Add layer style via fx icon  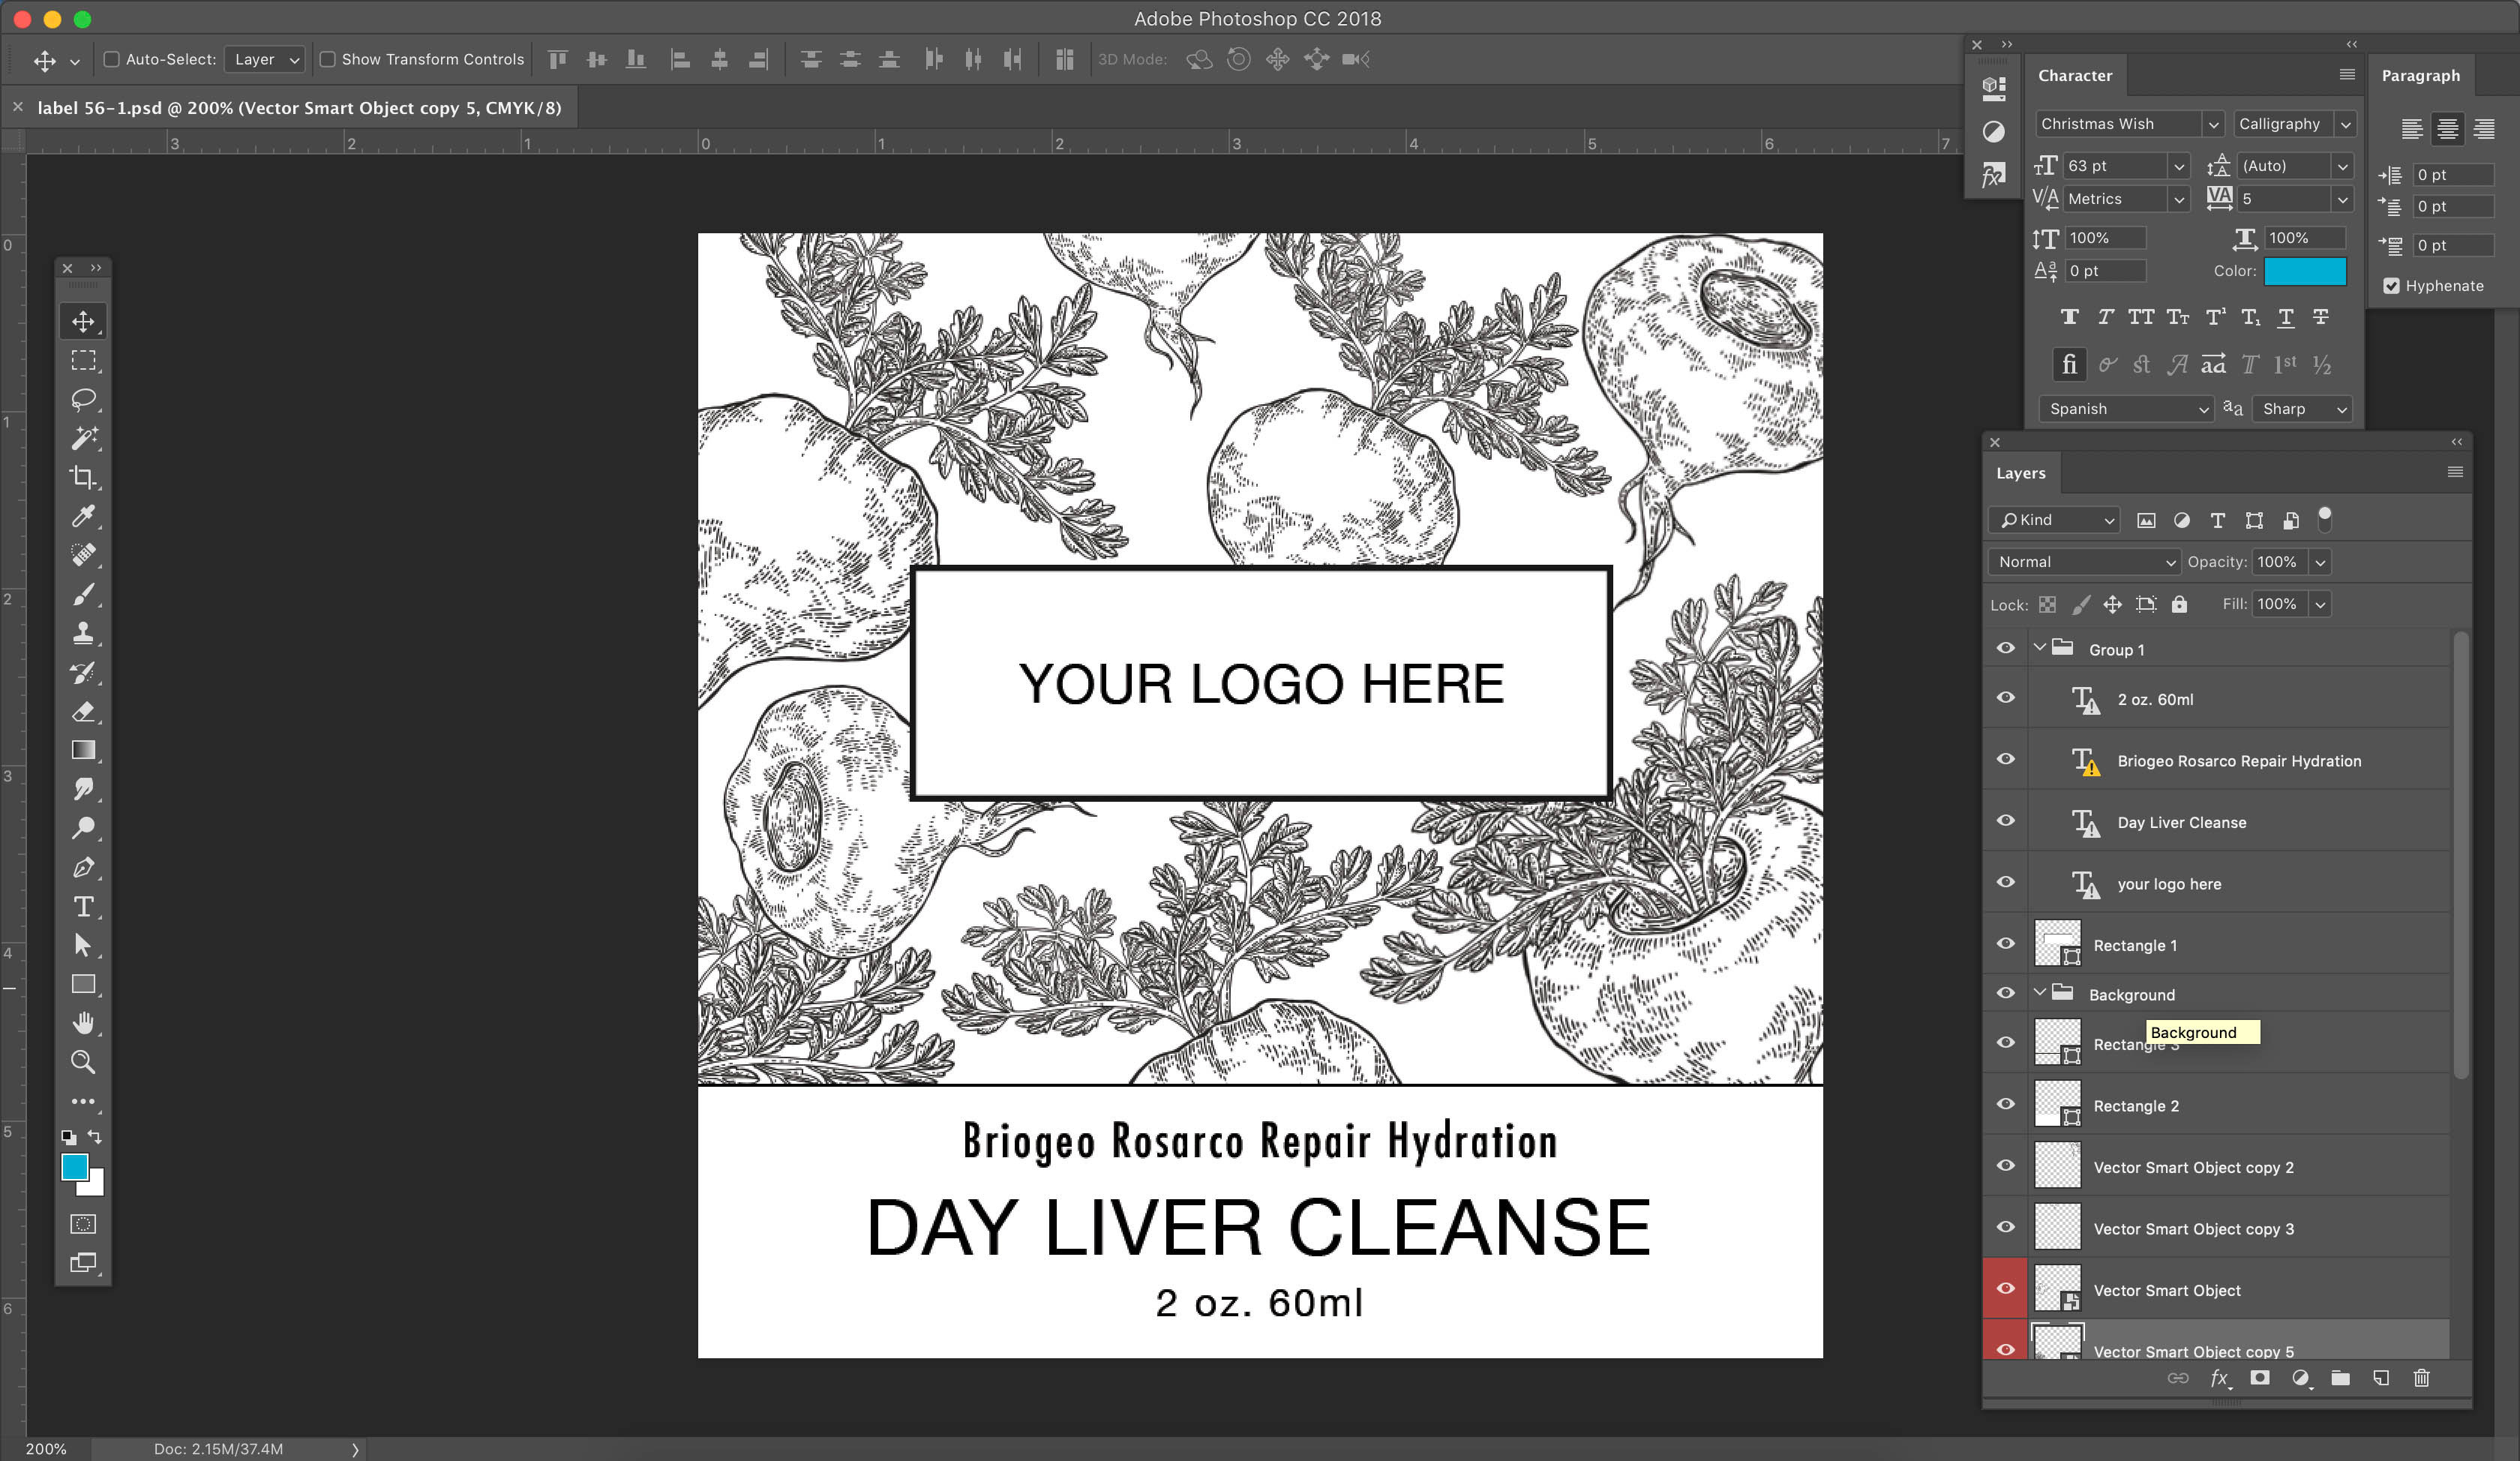2219,1378
